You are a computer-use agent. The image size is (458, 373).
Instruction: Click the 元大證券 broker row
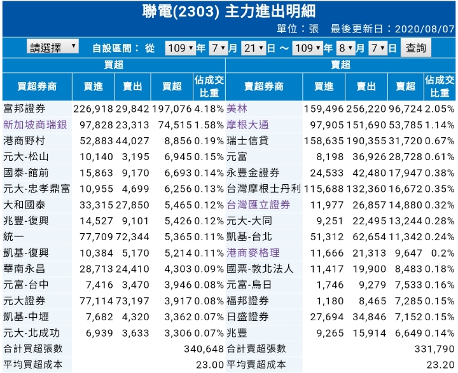pos(114,301)
